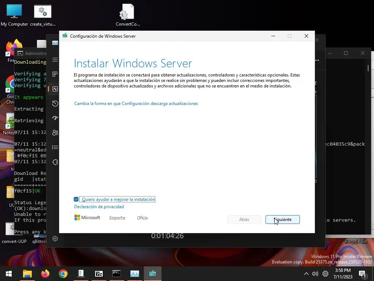This screenshot has width=374, height=281.
Task: Open Oficio link in setup footer
Action: (142, 218)
